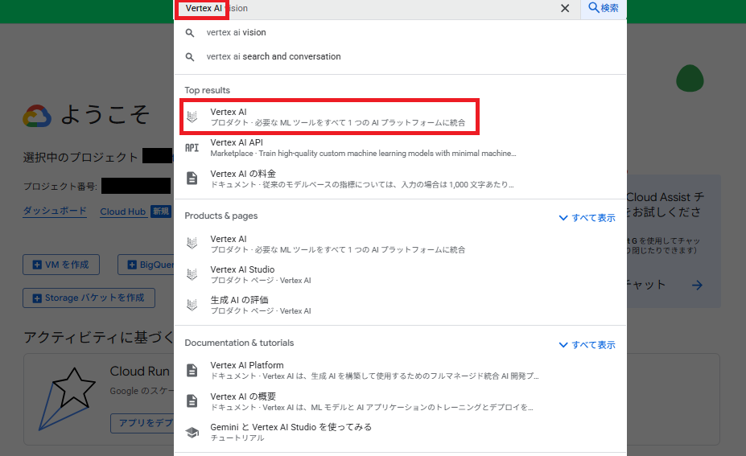This screenshot has height=456, width=746.
Task: Click the Google Cloud logo
Action: (x=37, y=117)
